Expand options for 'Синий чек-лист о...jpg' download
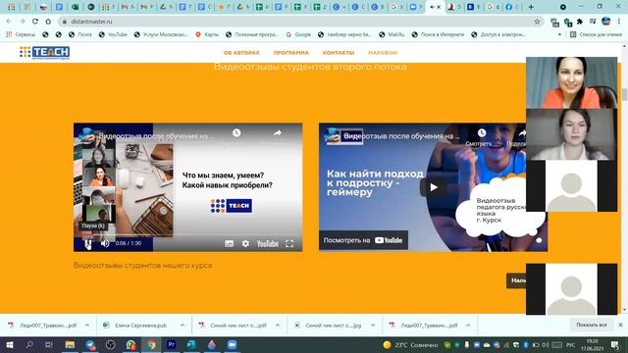Viewport: 628px width, 353px height. [373, 326]
